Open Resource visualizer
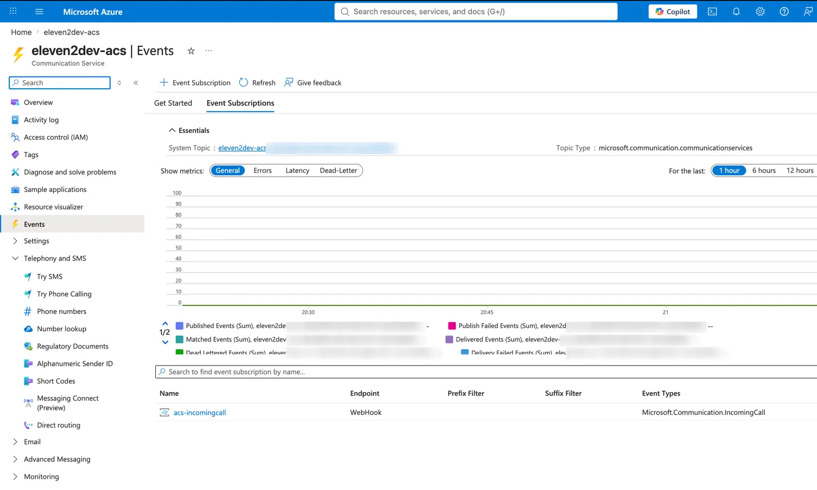This screenshot has height=490, width=817. (x=53, y=207)
